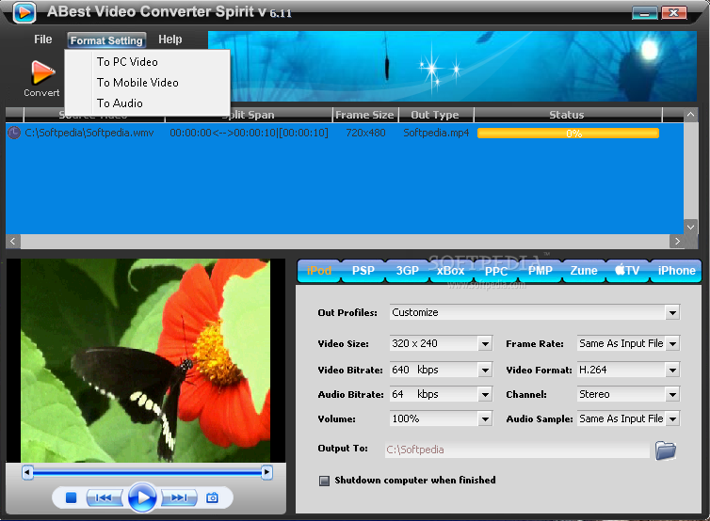
Task: Select the C:\Softpedia\Softpedia.wmv row
Action: coord(344,133)
